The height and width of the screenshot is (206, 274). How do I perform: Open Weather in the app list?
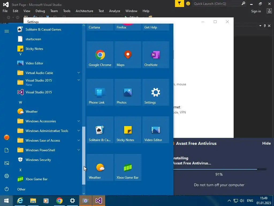pyautogui.click(x=49, y=111)
